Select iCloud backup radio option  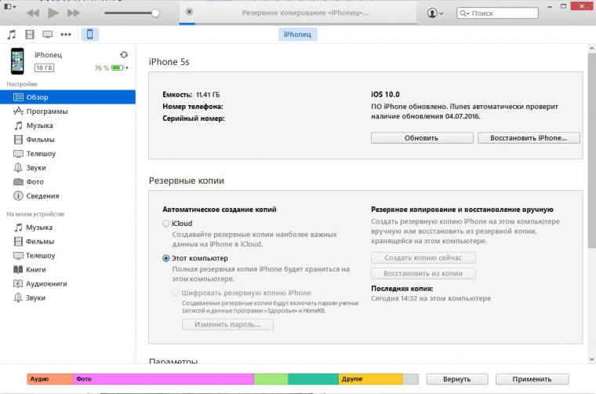[165, 224]
